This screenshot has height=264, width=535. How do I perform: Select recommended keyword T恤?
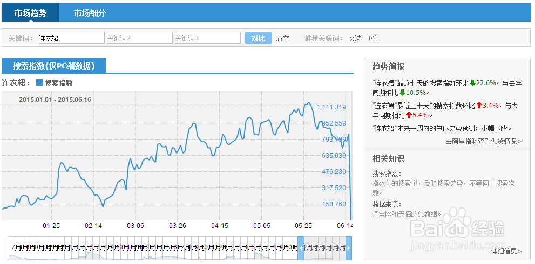pos(373,38)
